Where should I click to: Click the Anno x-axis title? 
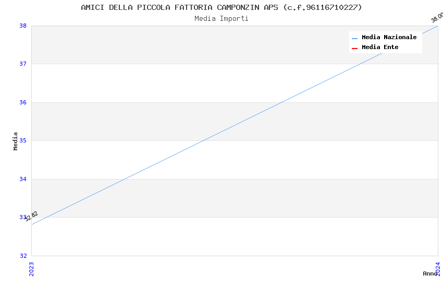429,273
